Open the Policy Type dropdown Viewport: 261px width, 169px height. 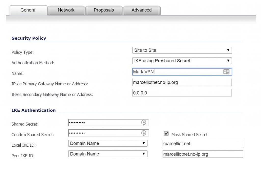(182, 50)
